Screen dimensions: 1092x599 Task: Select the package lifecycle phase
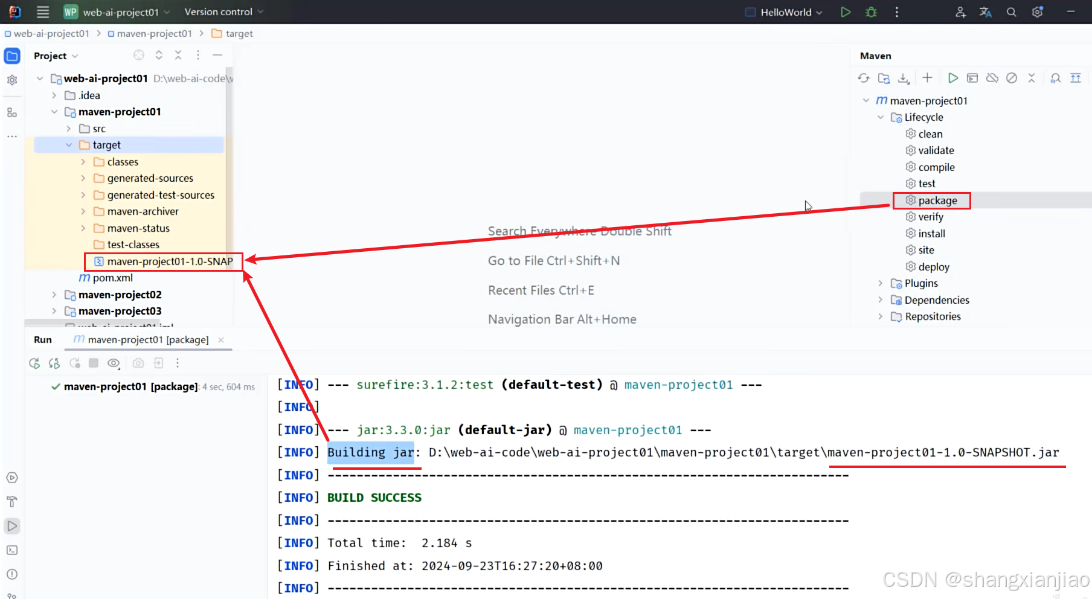(931, 200)
